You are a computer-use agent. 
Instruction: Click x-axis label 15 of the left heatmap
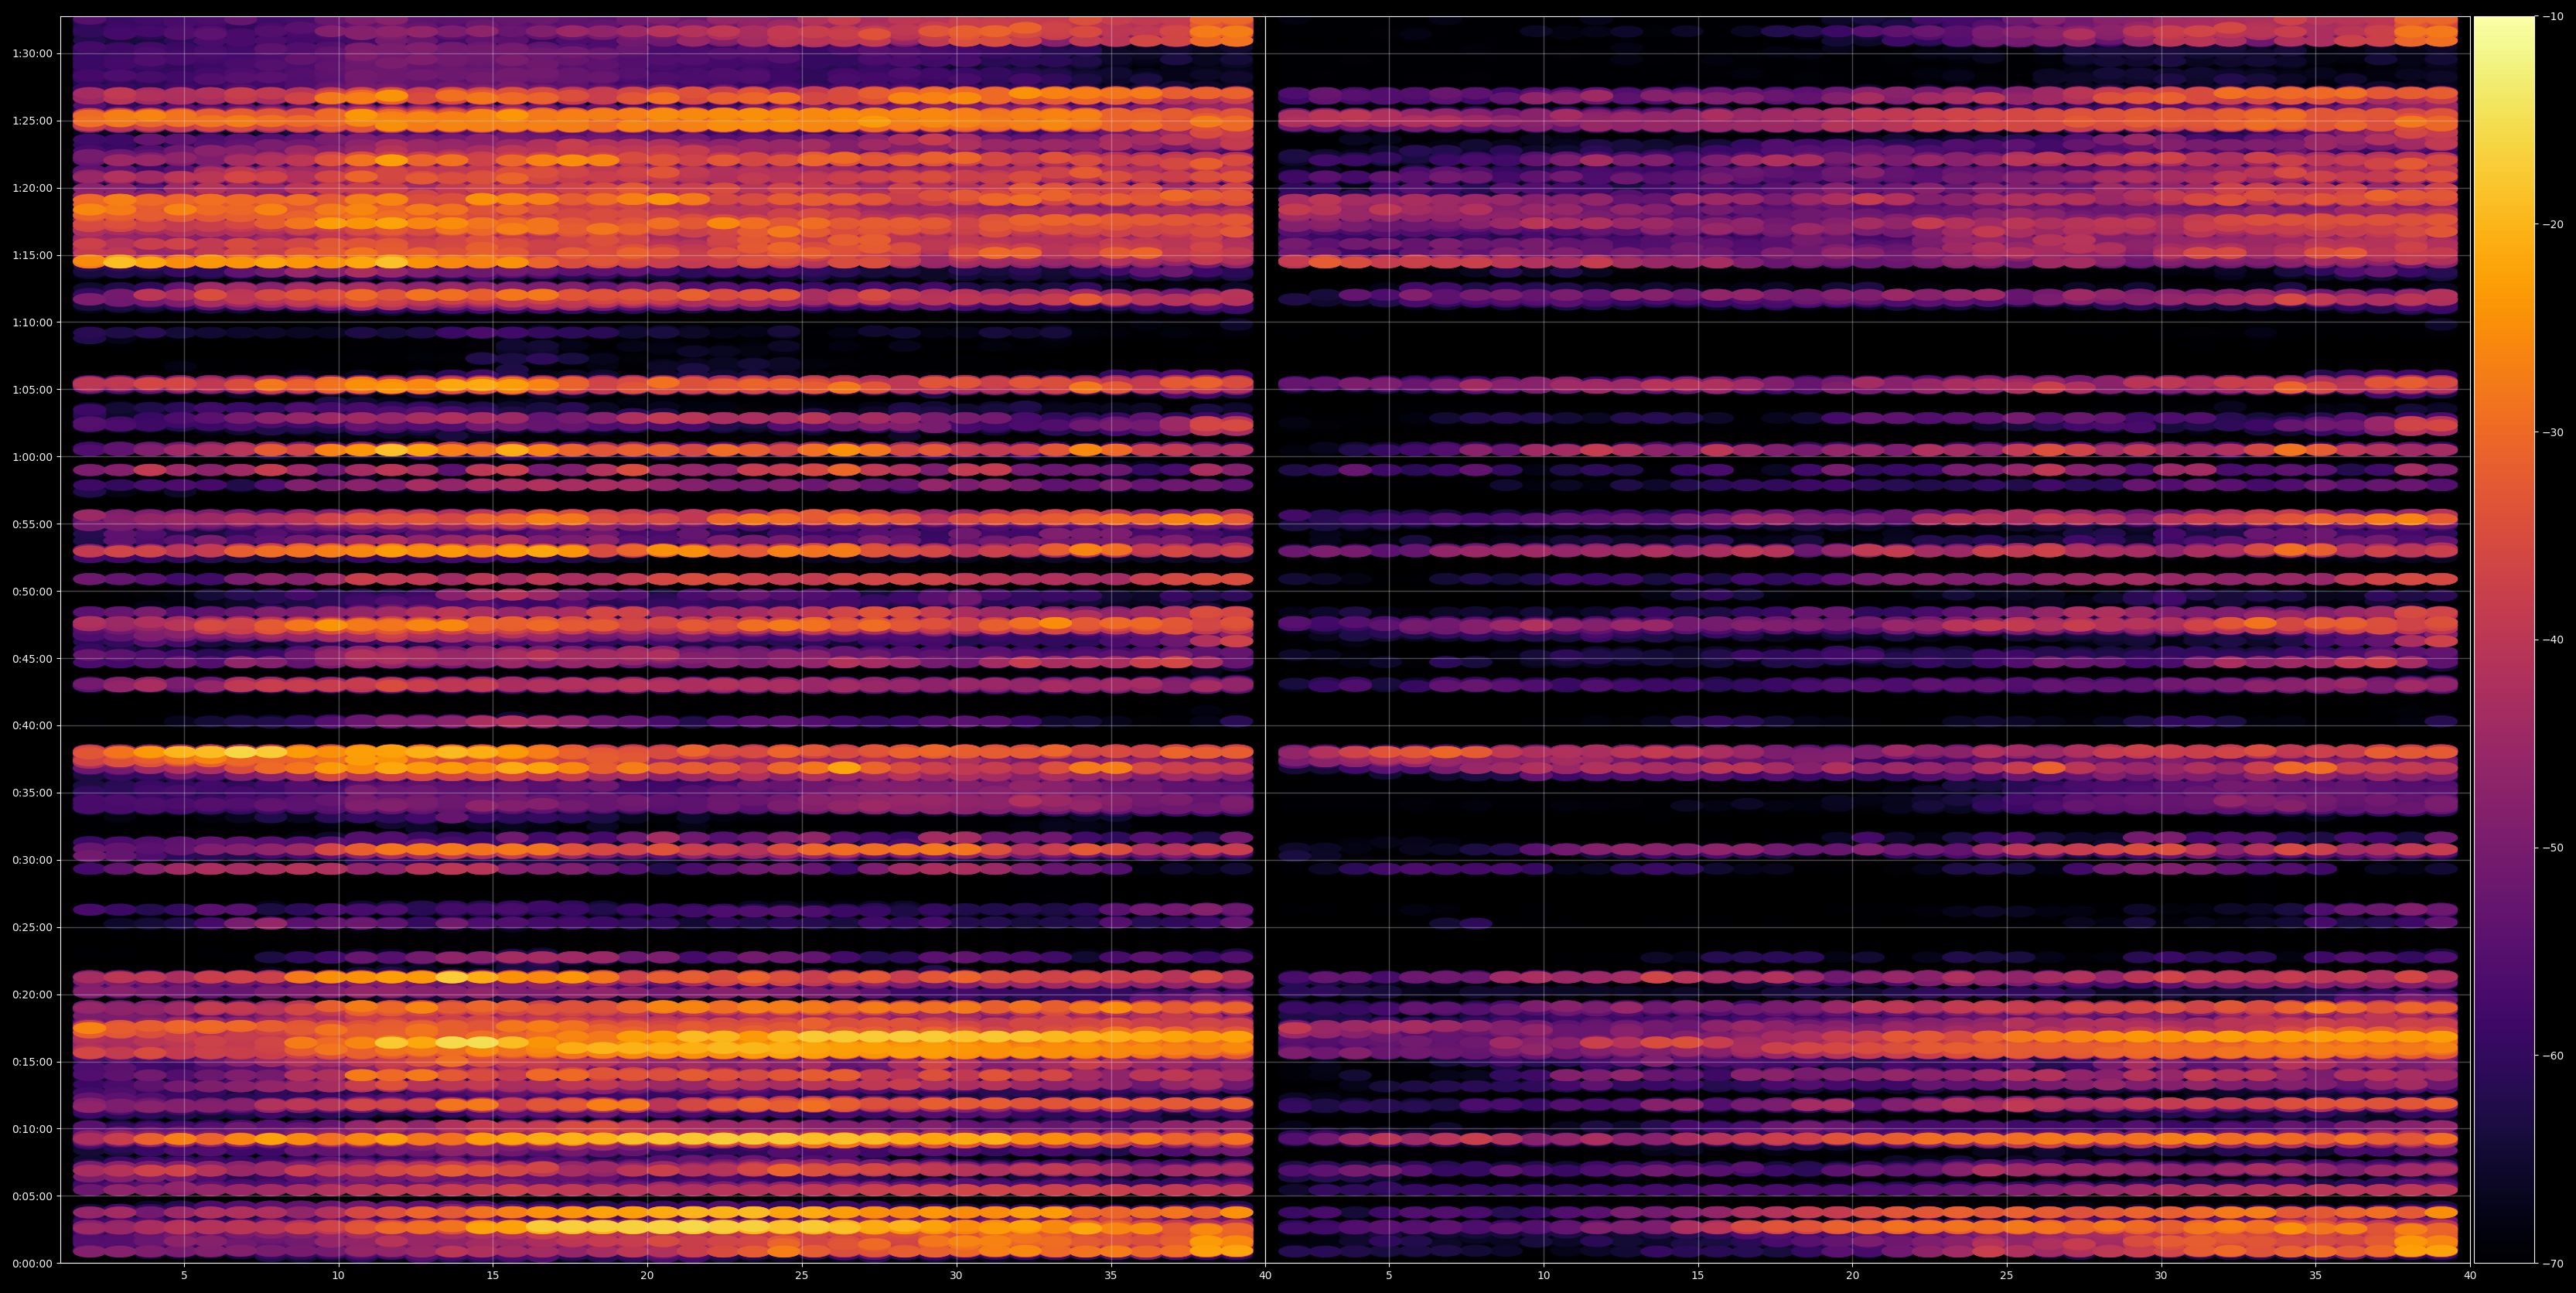point(493,1276)
